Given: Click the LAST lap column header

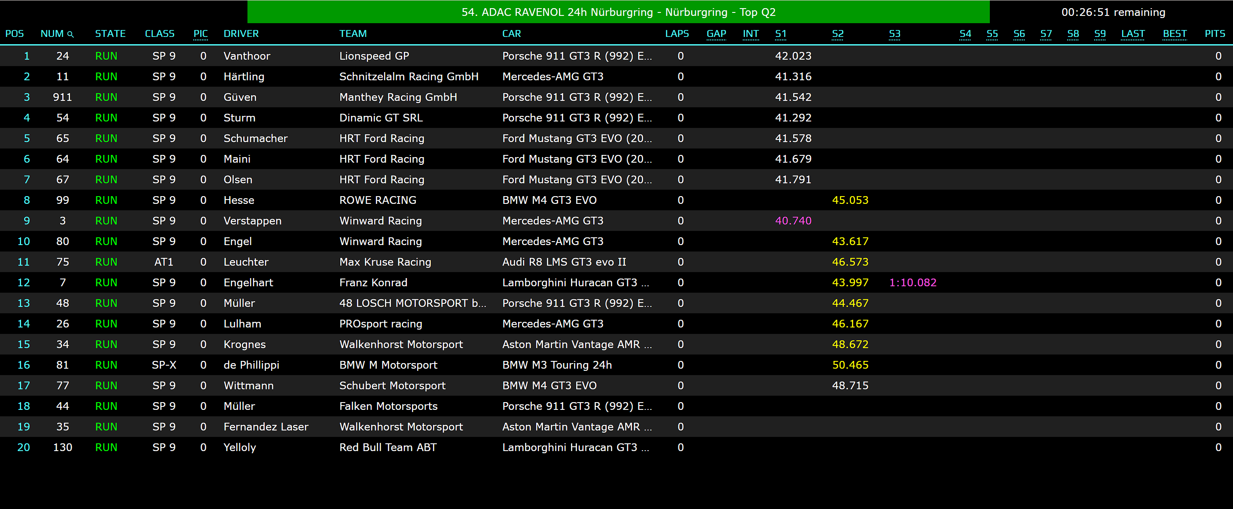Looking at the screenshot, I should (1133, 34).
